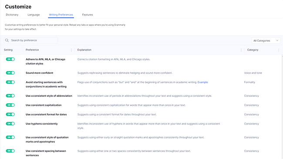Click 'Use a consistent format for dates' text

pyautogui.click(x=46, y=115)
